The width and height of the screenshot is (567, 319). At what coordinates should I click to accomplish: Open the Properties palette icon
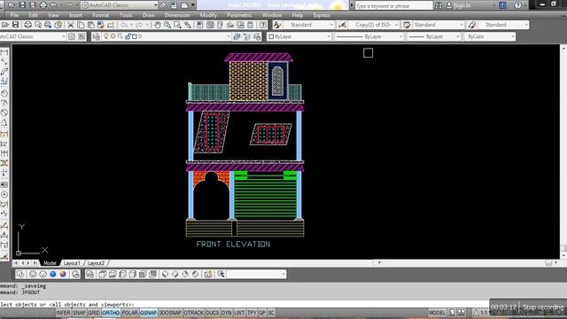(200, 25)
